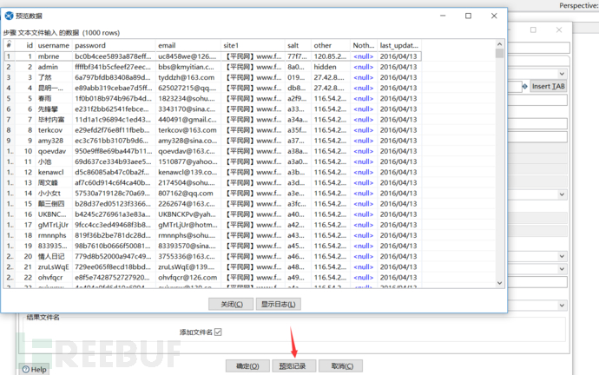Click row number 5 in # column

coord(9,98)
